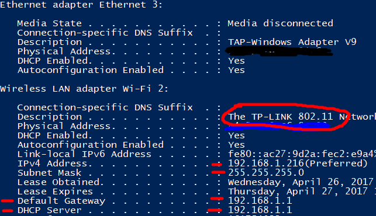The height and width of the screenshot is (216, 376).
Task: Click the "Yes" next to Wi-Fi 2 DHCP Enabled
Action: pos(236,135)
